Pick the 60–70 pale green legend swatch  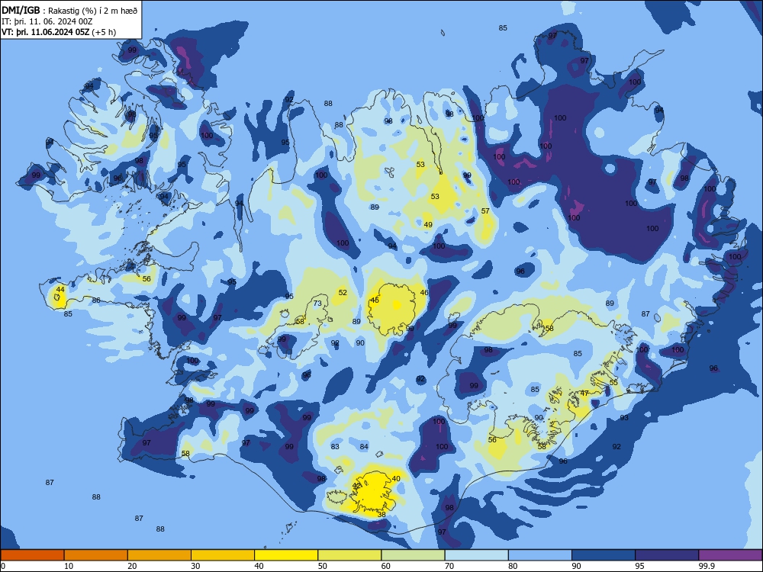[413, 555]
